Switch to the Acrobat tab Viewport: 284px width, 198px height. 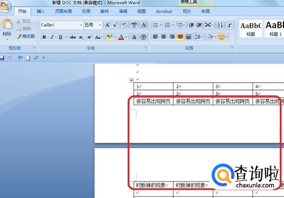point(164,11)
